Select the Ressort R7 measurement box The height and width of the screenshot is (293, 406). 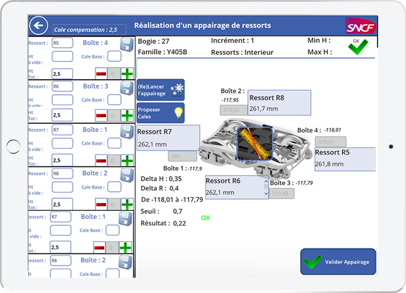168,138
